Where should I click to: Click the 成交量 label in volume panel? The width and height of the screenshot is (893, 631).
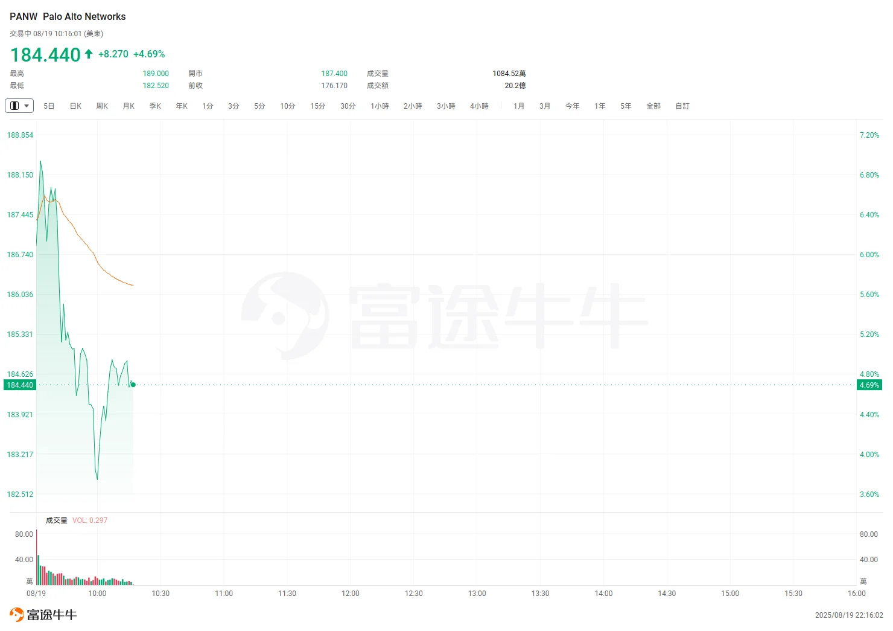point(57,520)
